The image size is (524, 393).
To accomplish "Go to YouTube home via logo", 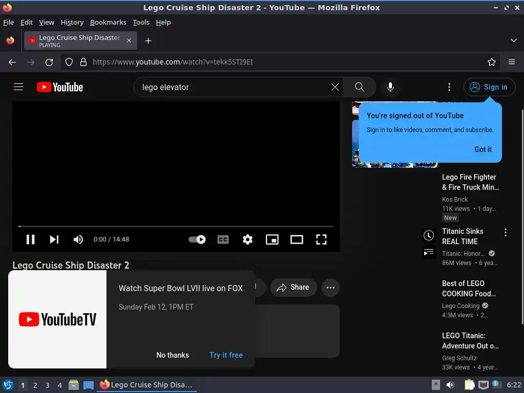I will (60, 87).
